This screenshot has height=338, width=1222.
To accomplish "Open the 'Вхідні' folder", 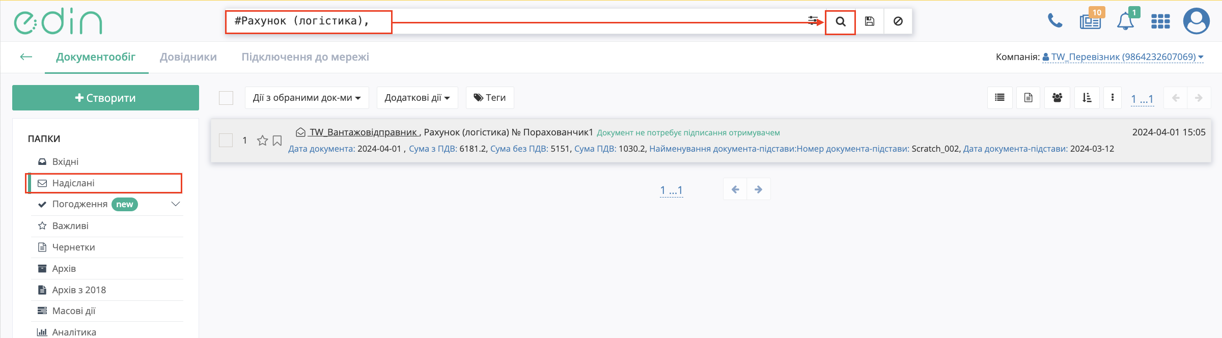I will tap(65, 162).
